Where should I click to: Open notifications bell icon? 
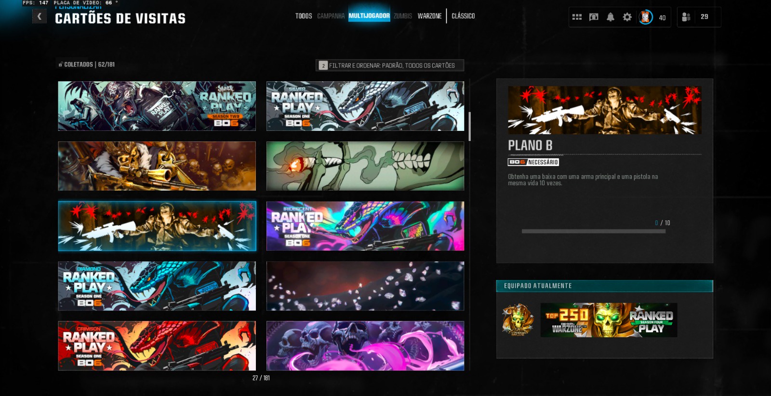[610, 17]
